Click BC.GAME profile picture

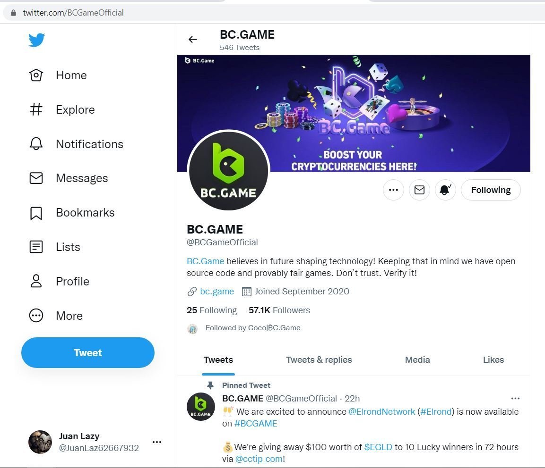[x=229, y=171]
